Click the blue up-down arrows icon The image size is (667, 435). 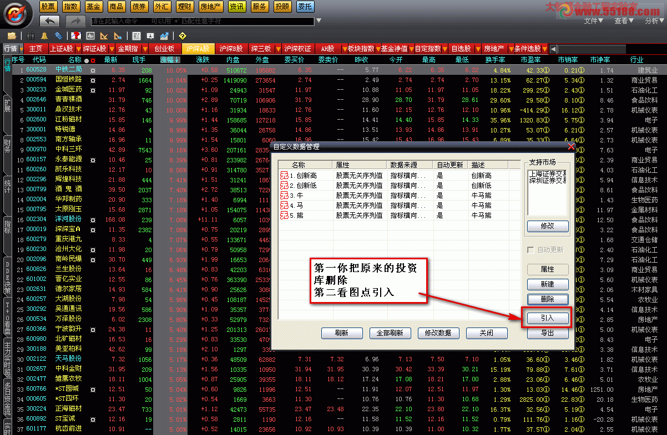tap(57, 36)
